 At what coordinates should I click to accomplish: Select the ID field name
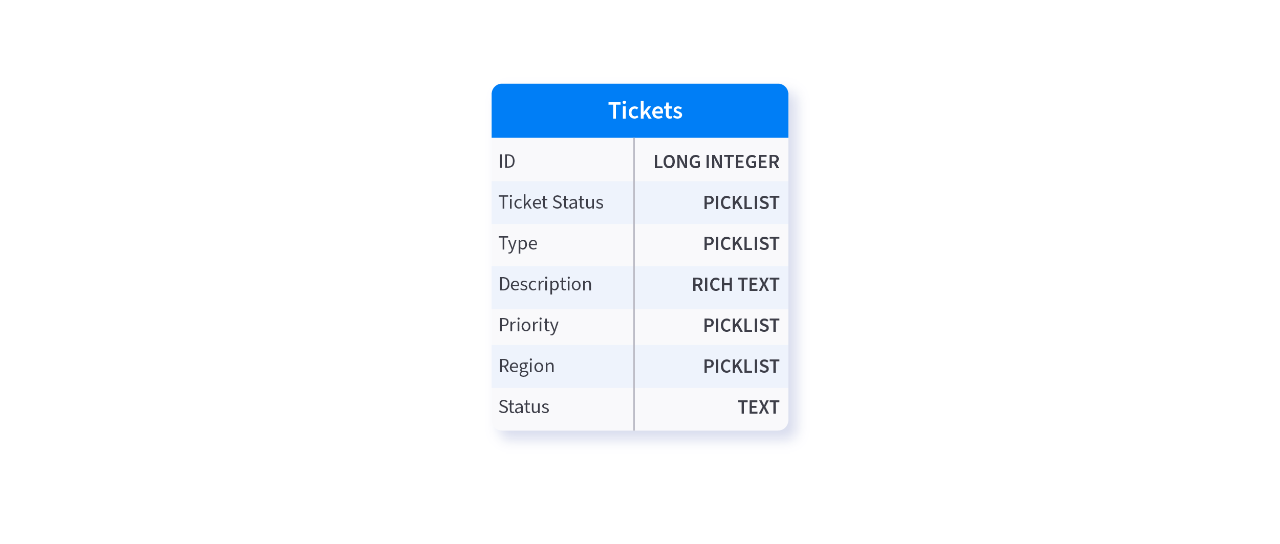(x=507, y=162)
